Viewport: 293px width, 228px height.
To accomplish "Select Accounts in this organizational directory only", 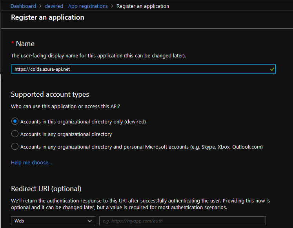I will pos(15,121).
